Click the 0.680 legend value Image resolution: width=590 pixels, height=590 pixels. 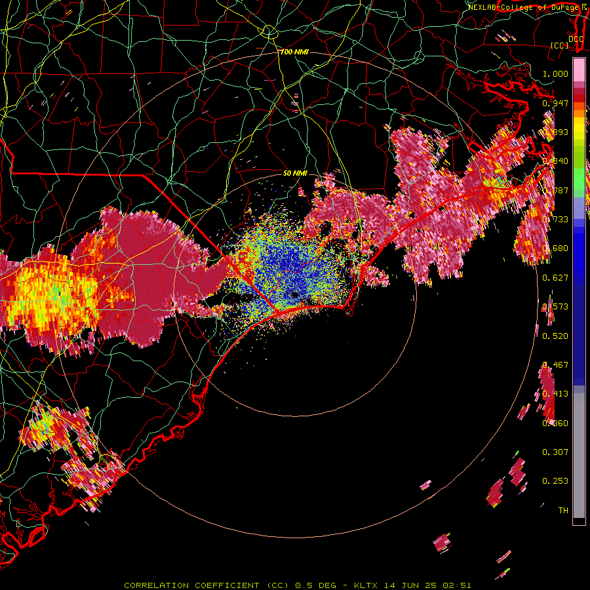(555, 248)
